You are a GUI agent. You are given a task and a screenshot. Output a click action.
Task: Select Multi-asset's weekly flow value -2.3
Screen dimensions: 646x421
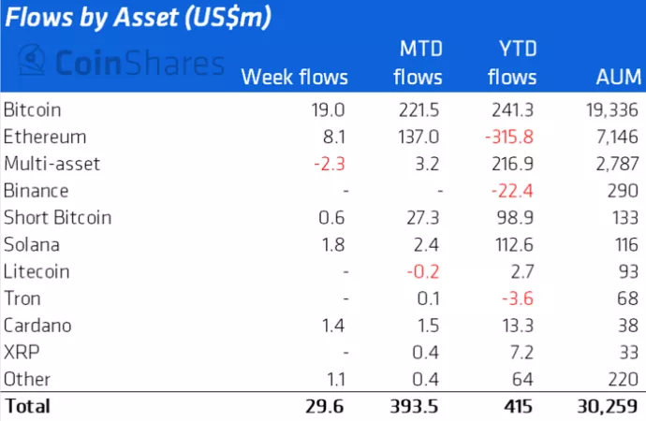(x=331, y=164)
